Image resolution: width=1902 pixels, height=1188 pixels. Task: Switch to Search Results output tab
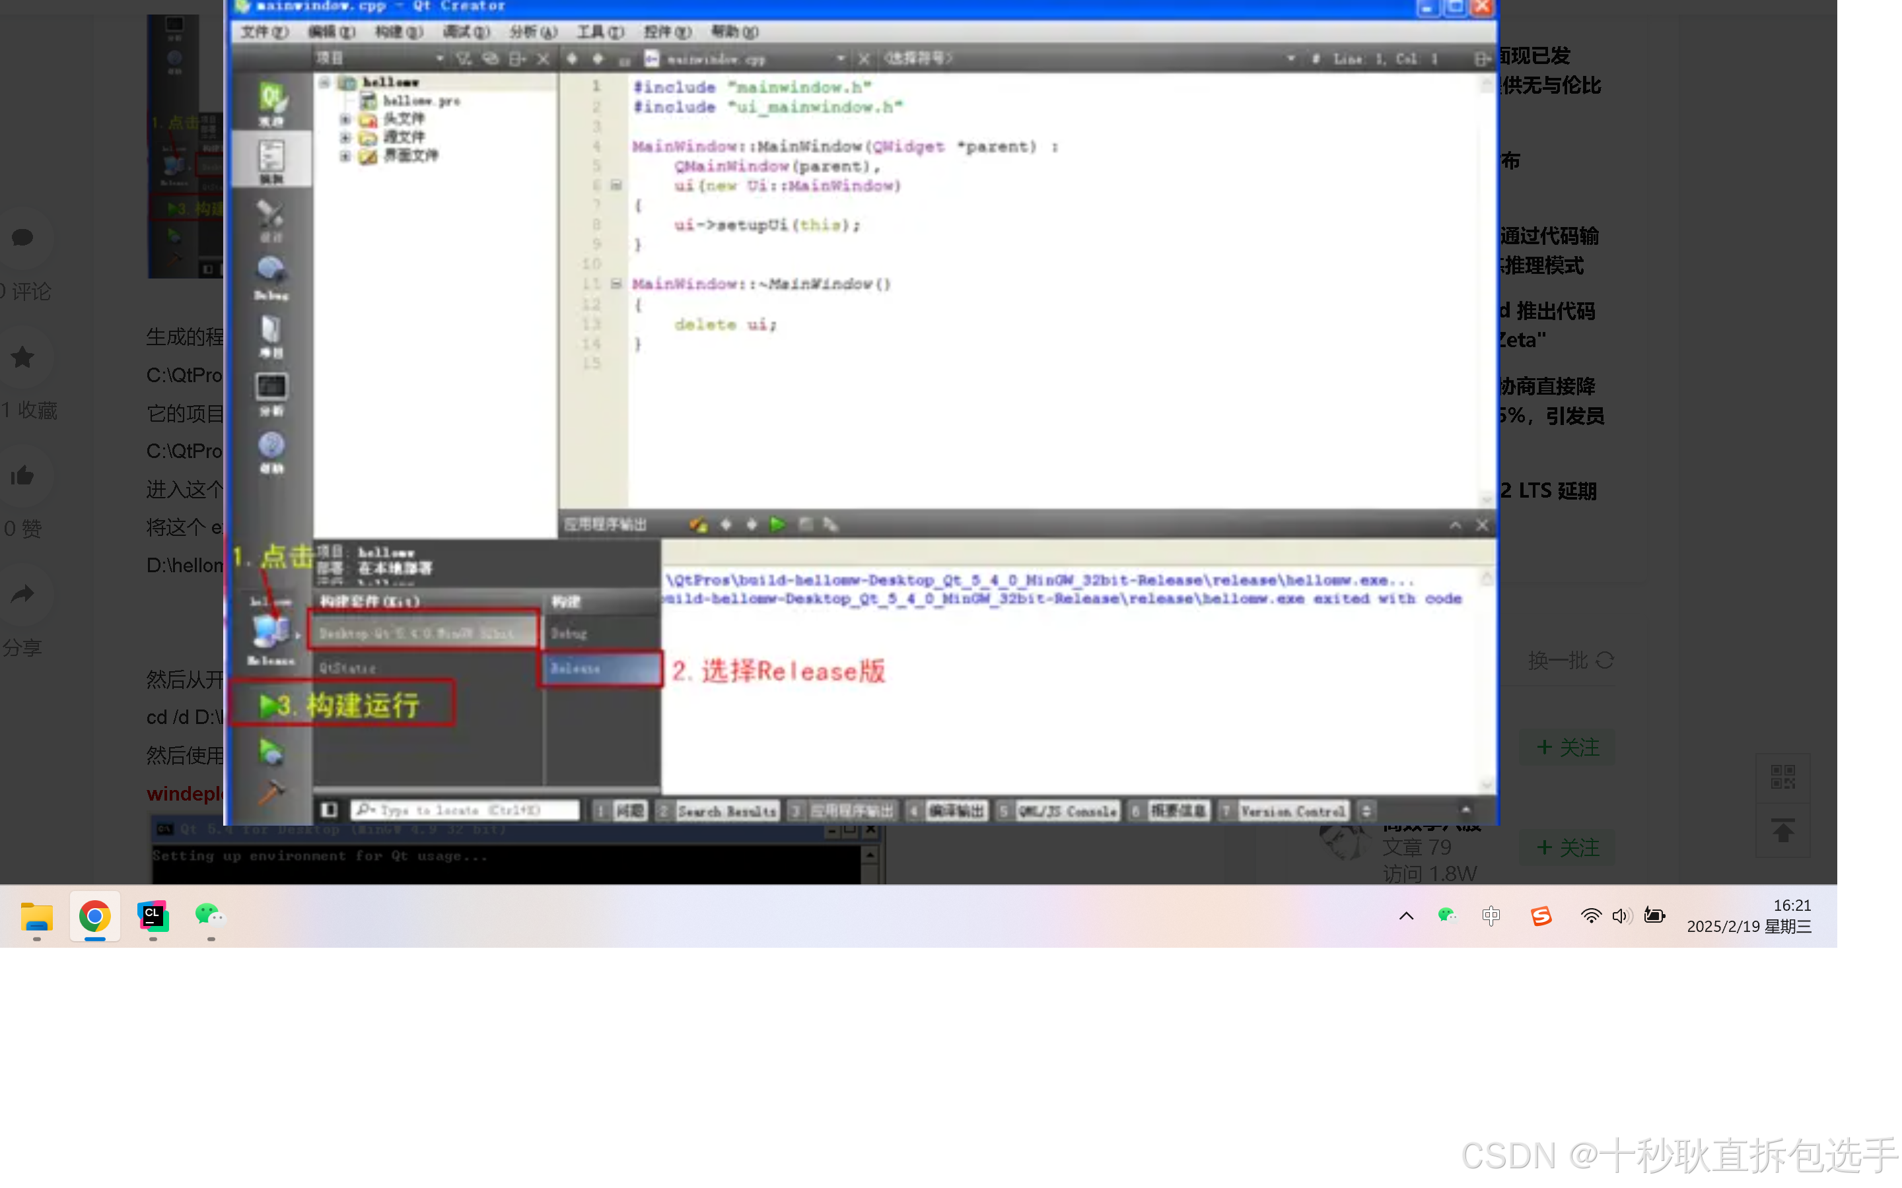718,811
